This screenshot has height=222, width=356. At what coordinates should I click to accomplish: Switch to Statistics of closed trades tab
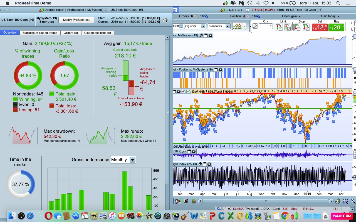pyautogui.click(x=40, y=33)
